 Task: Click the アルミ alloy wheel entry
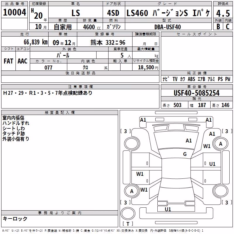click(211, 79)
